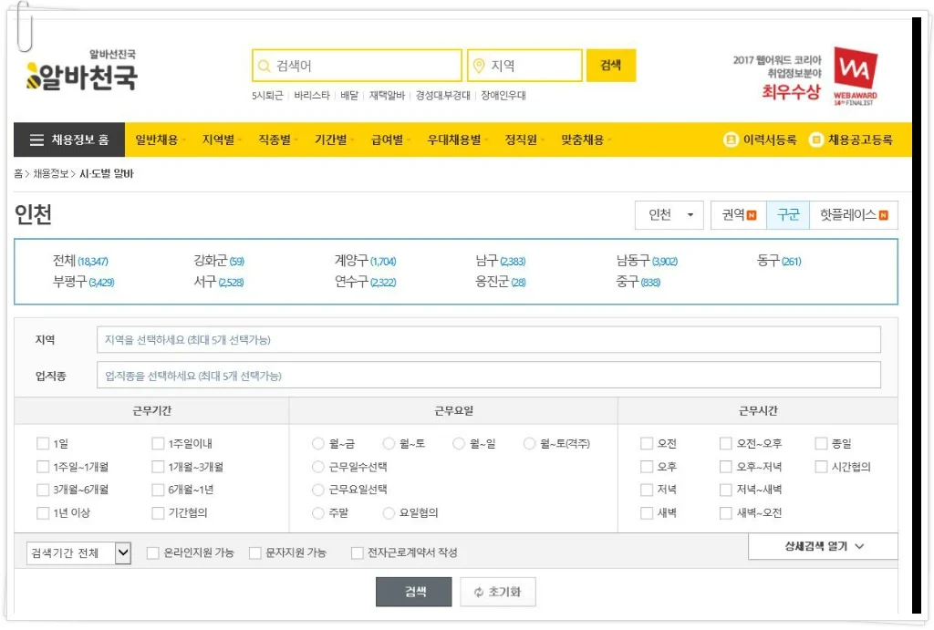Check the 문자지원 가능 checkbox
Image resolution: width=934 pixels, height=630 pixels.
pos(255,553)
